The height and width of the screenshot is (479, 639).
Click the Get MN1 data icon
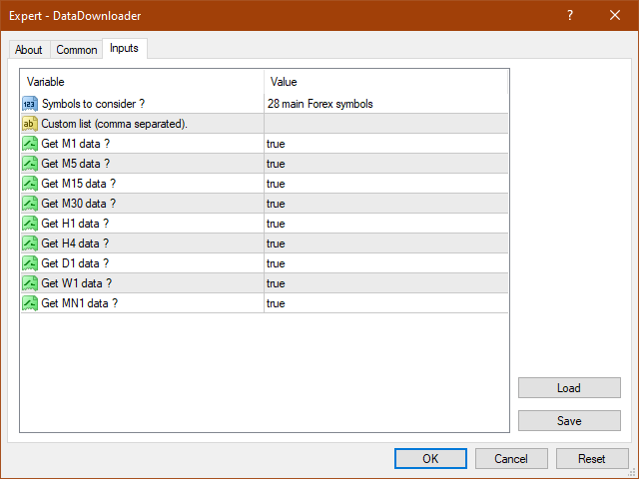[29, 303]
